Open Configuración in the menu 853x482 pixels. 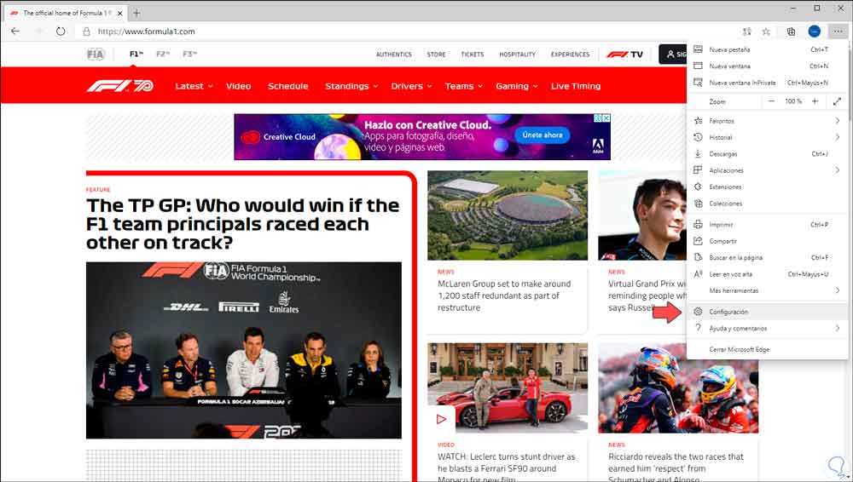coord(767,312)
